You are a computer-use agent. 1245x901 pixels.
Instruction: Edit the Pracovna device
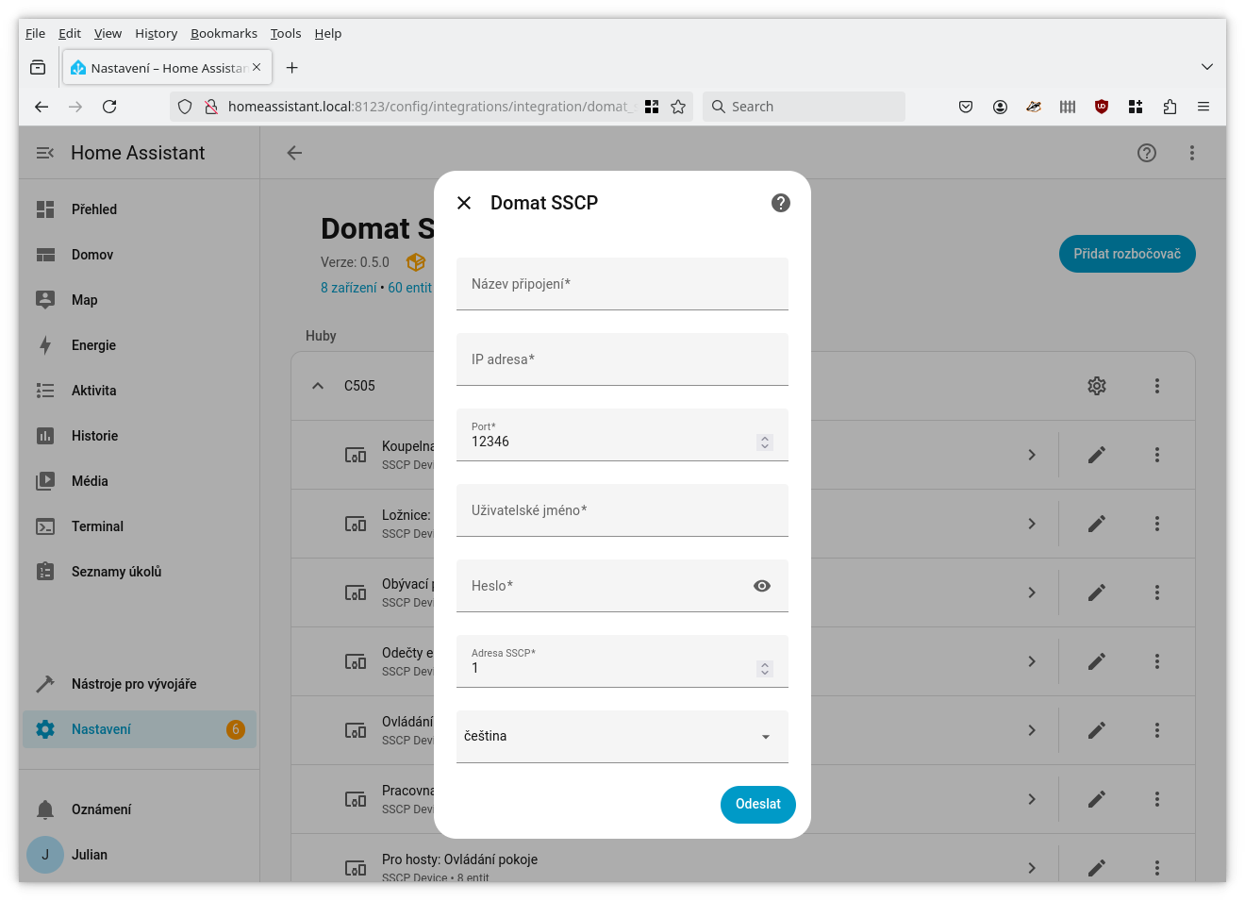[x=1097, y=799]
